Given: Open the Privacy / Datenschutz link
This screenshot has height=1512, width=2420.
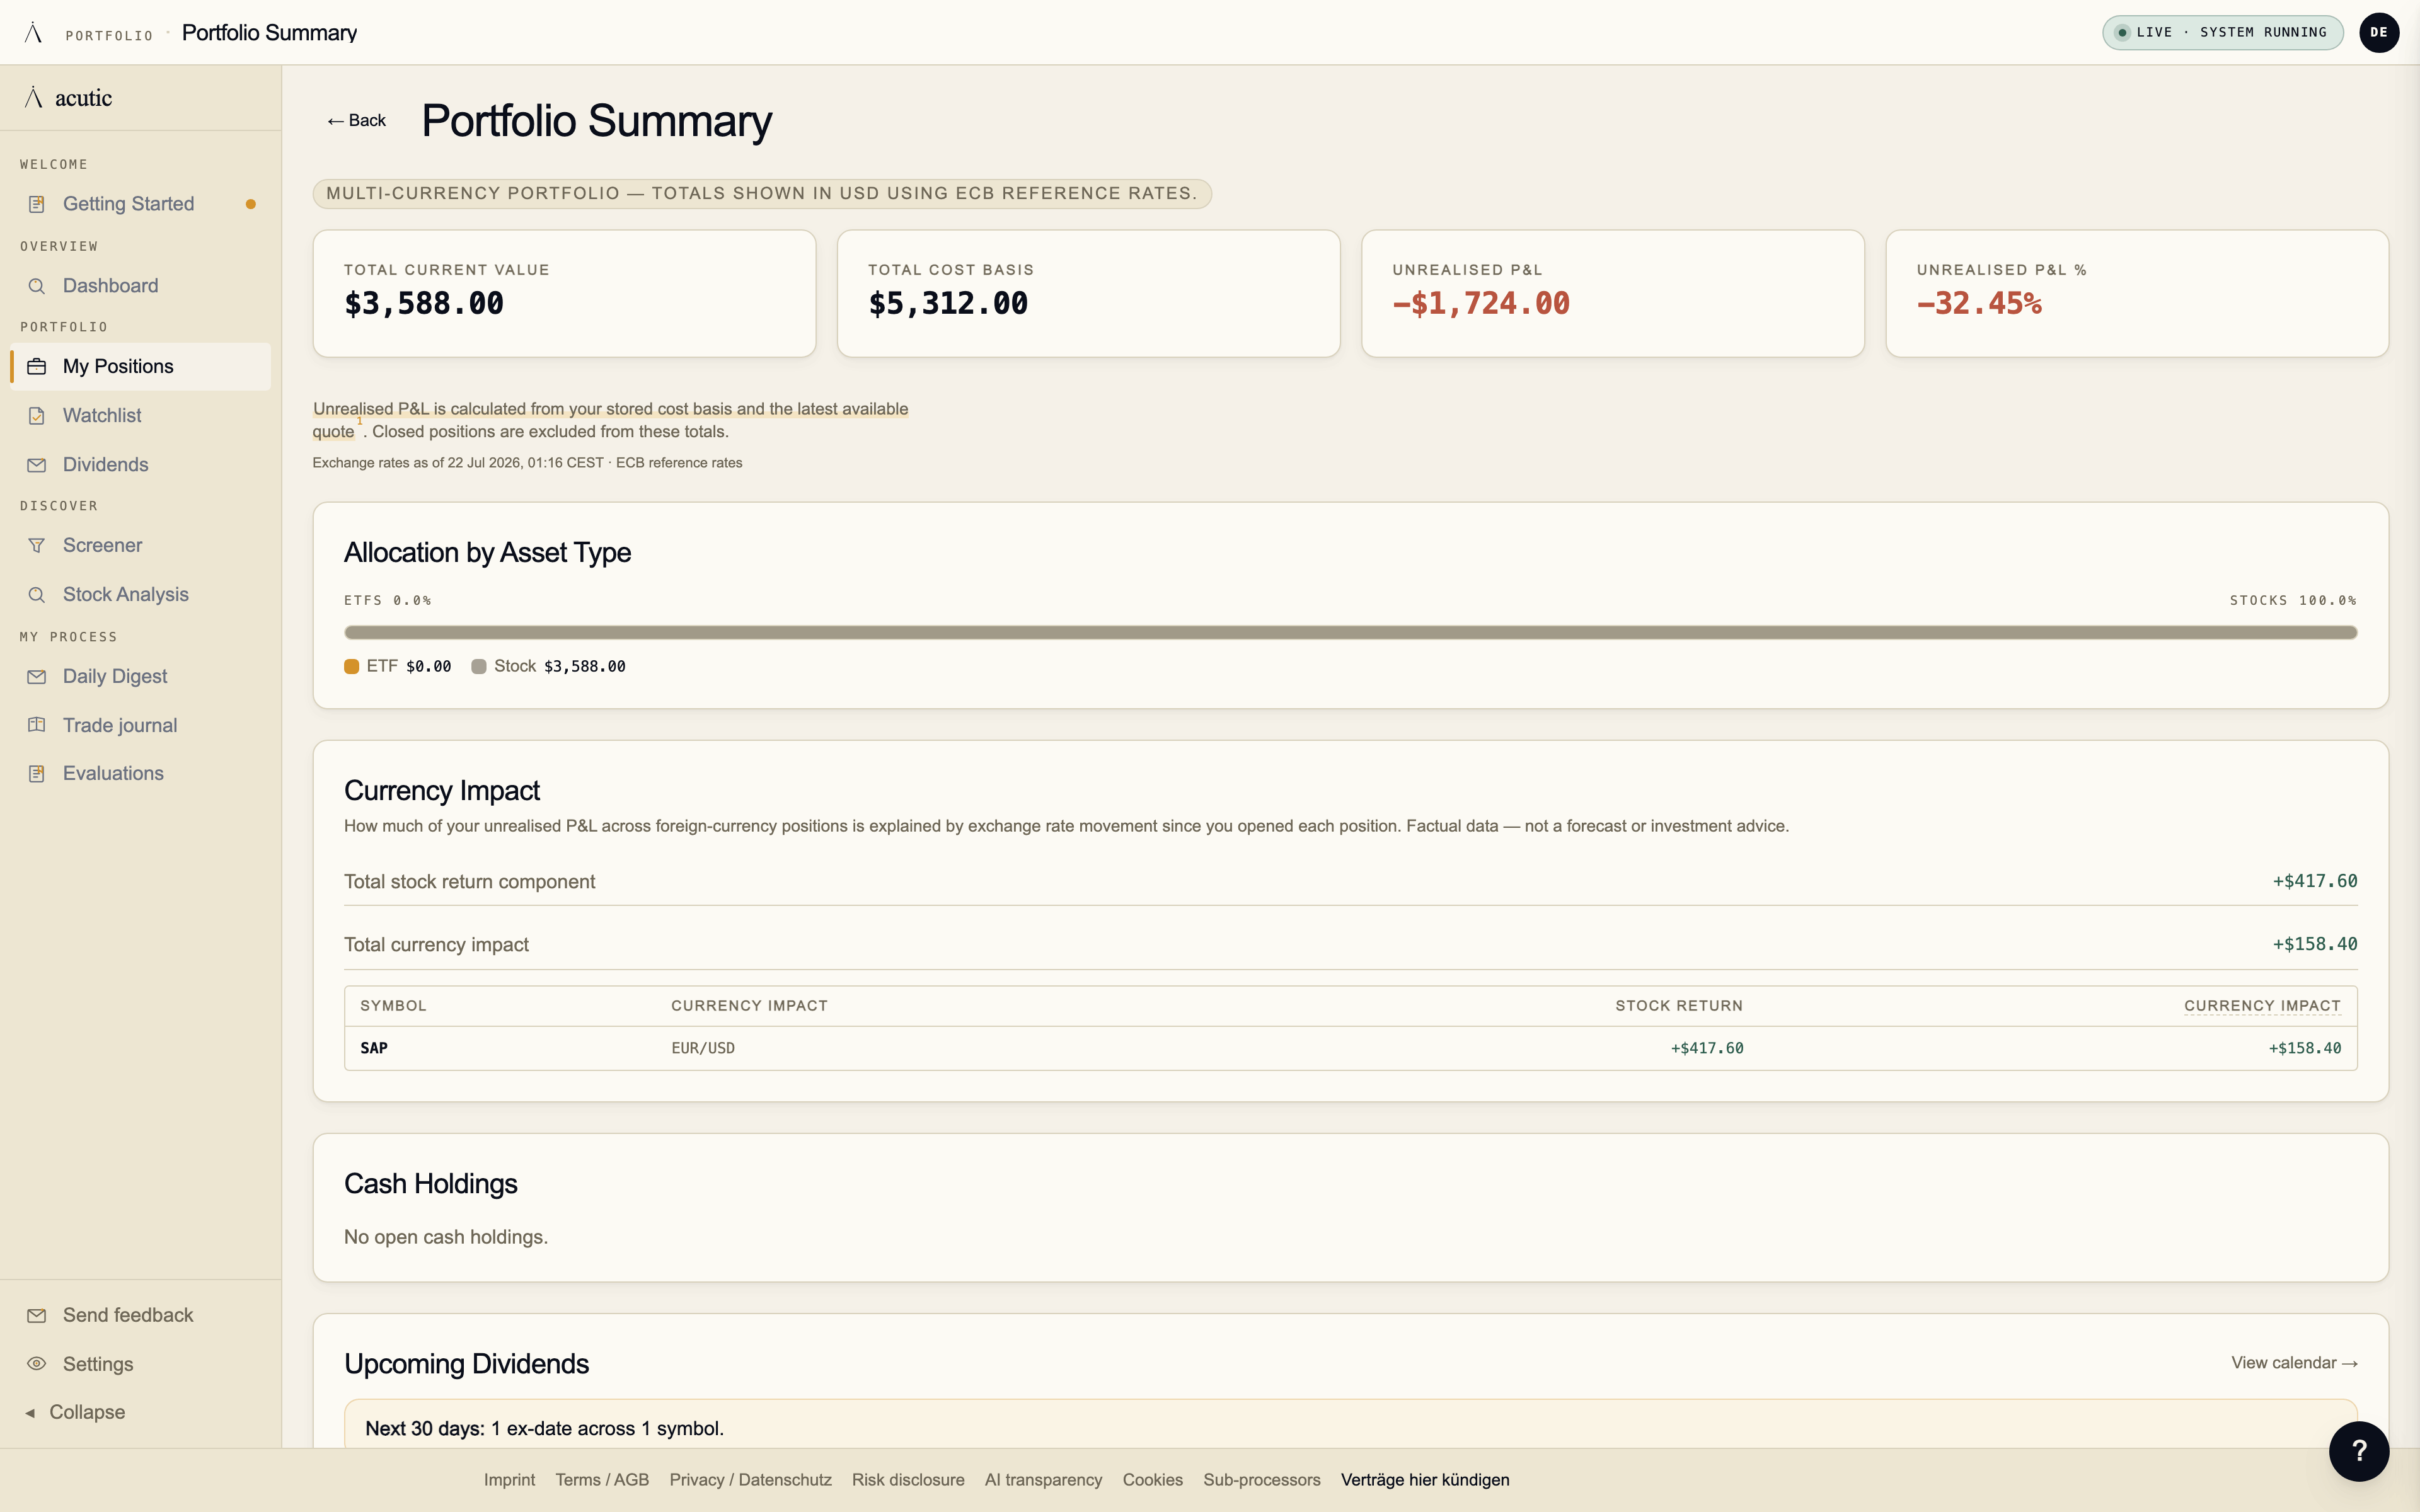Looking at the screenshot, I should pos(750,1480).
